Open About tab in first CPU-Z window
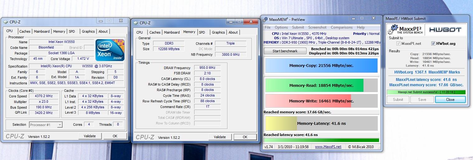The height and width of the screenshot is (160, 473). pos(103,31)
